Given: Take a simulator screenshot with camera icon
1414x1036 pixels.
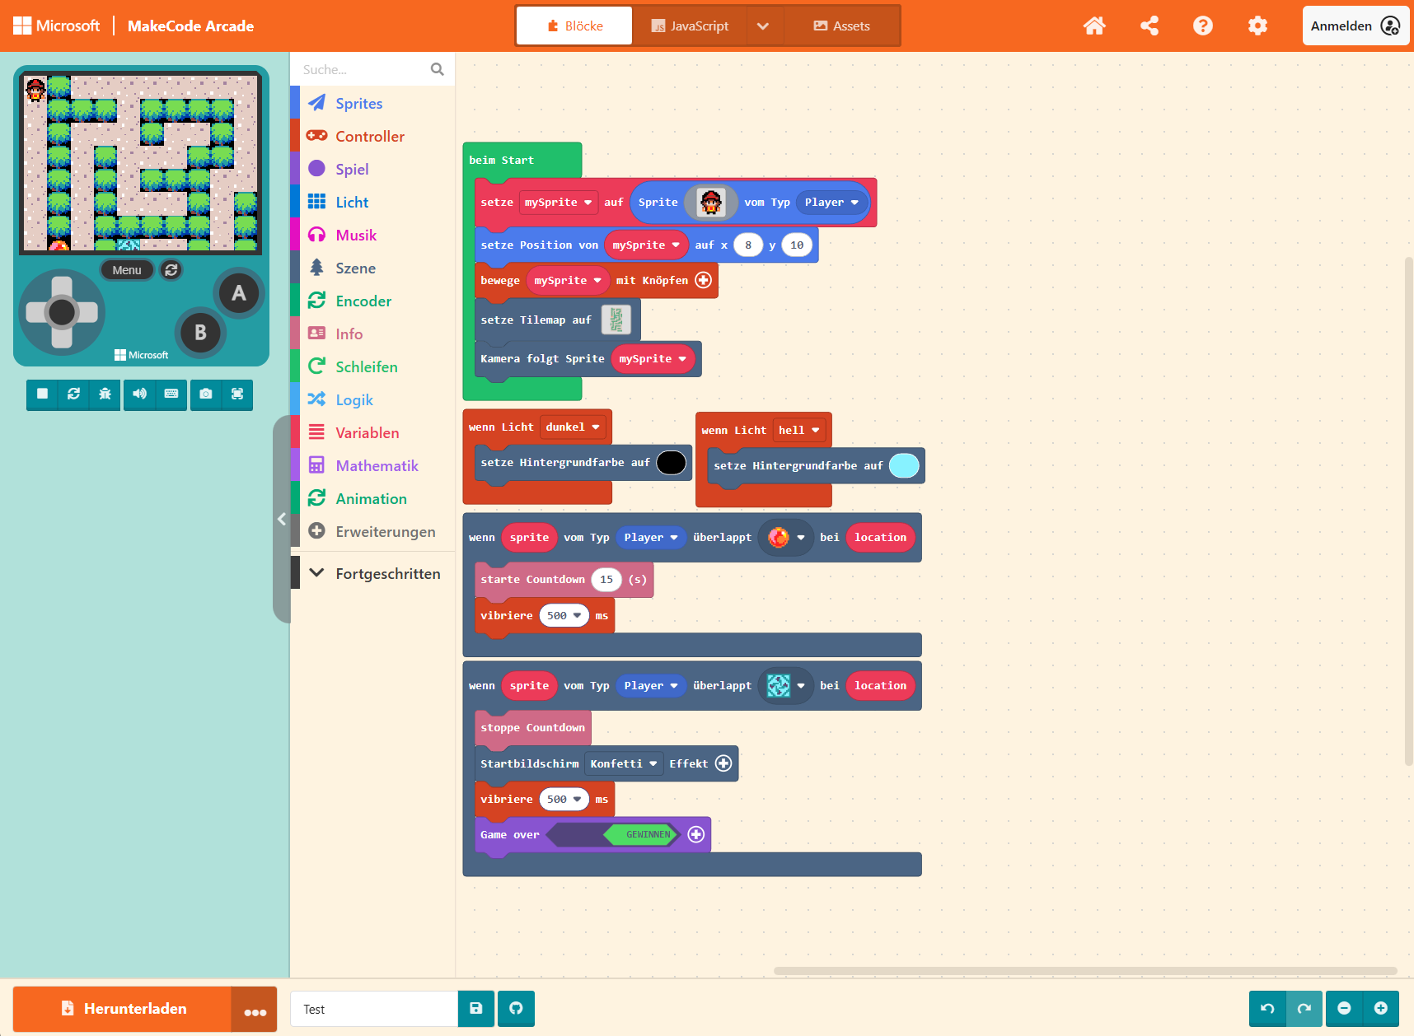Looking at the screenshot, I should point(206,394).
